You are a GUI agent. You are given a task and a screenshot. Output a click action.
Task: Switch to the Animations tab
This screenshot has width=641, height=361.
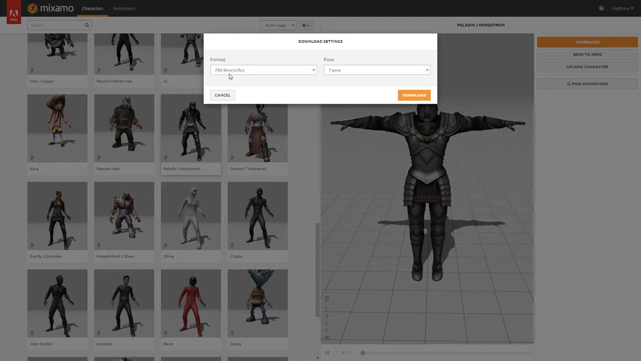coord(124,9)
